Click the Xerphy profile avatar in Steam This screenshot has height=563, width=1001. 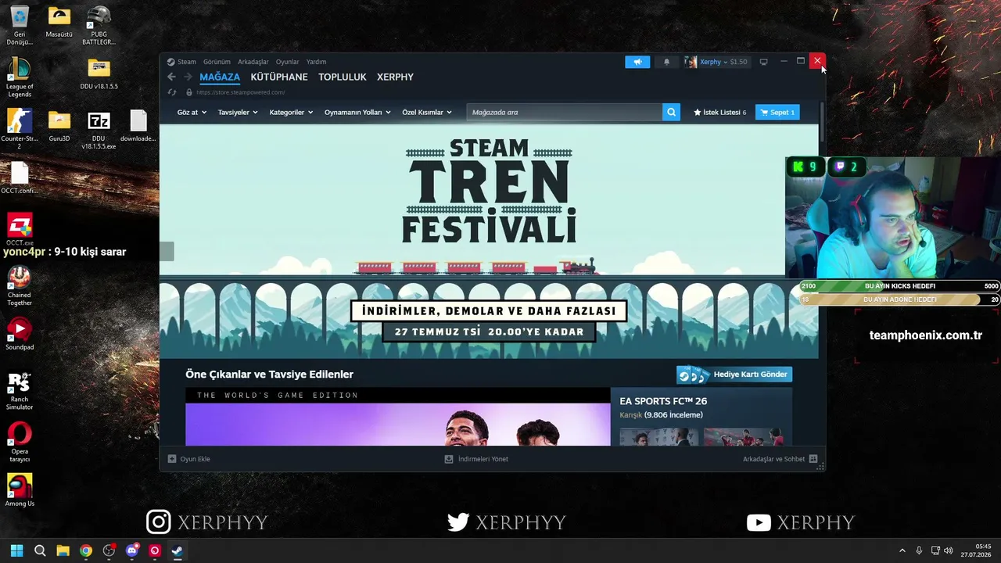click(691, 62)
